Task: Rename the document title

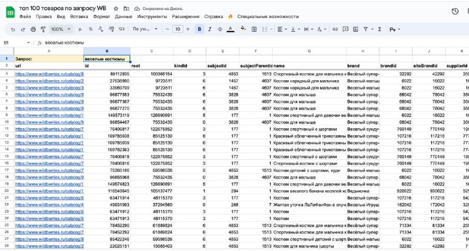Action: 63,8
